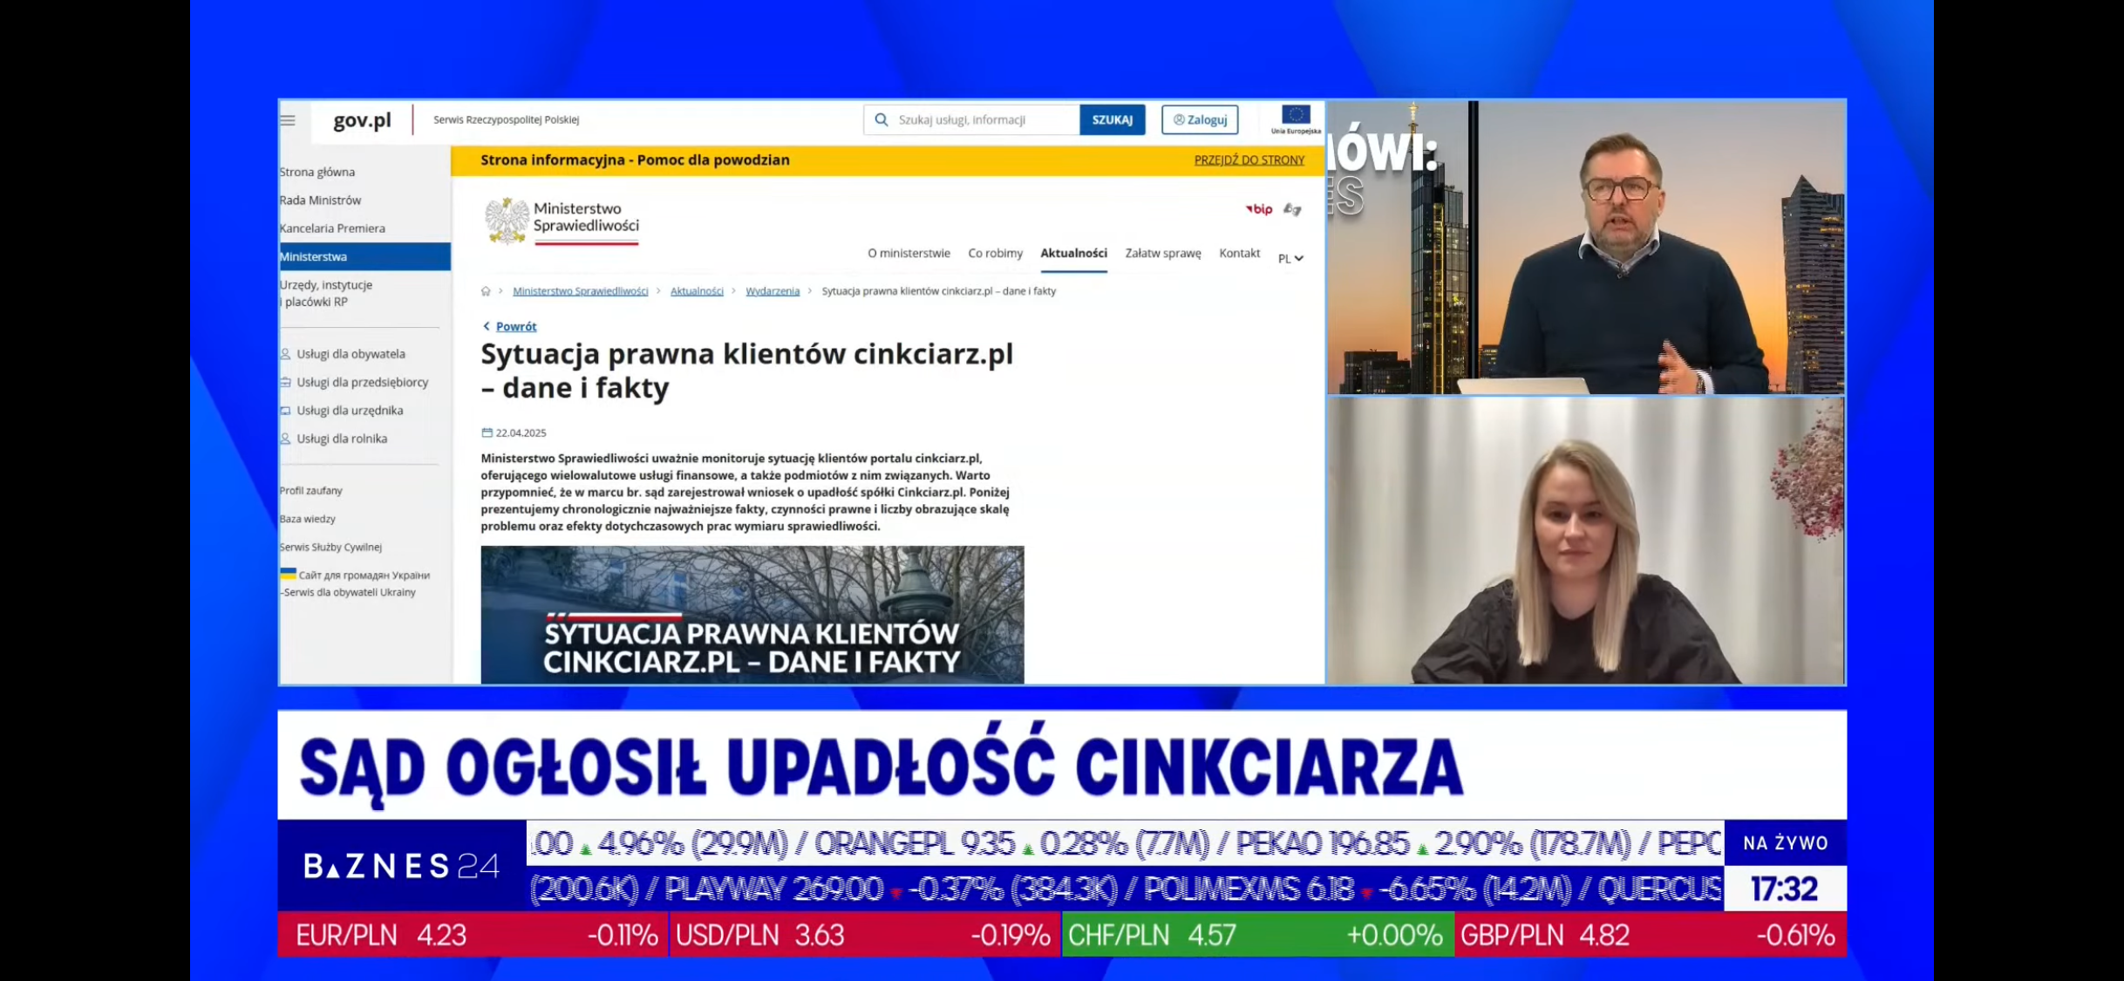This screenshot has width=2124, height=981.
Task: Click the 'Serwis Rzeczypospolitej Polskiej' header text
Action: (506, 120)
